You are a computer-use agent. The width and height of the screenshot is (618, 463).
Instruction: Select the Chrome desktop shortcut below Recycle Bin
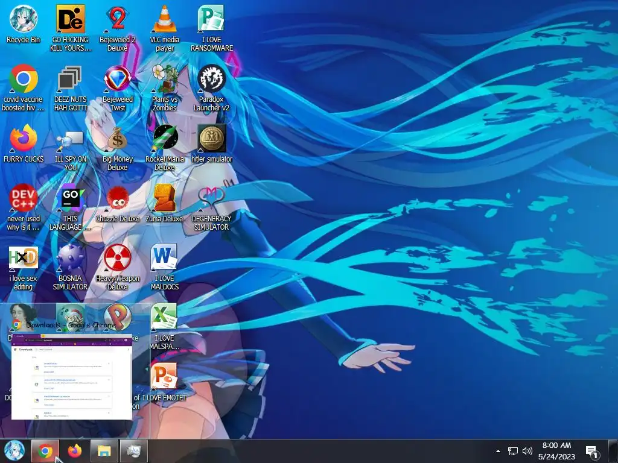click(x=24, y=88)
